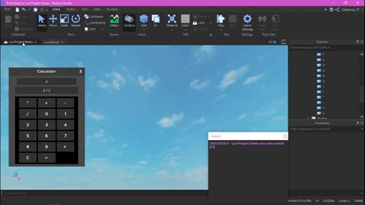Open the Join dropdown arrow
This screenshot has width=365, height=205.
102,29
